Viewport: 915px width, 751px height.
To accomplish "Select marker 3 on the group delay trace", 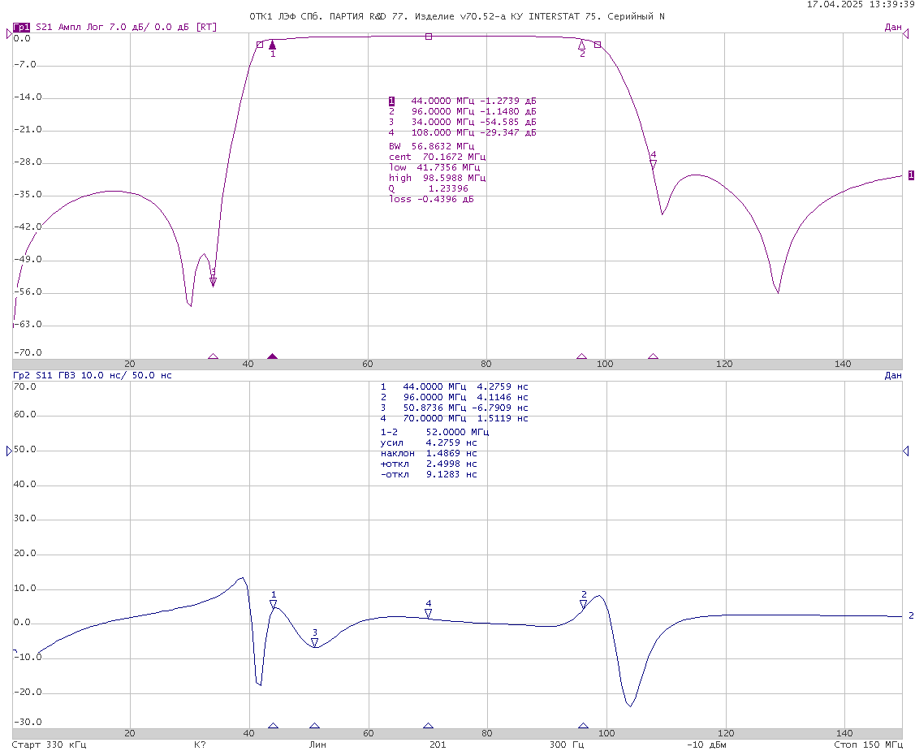I will click(x=314, y=642).
